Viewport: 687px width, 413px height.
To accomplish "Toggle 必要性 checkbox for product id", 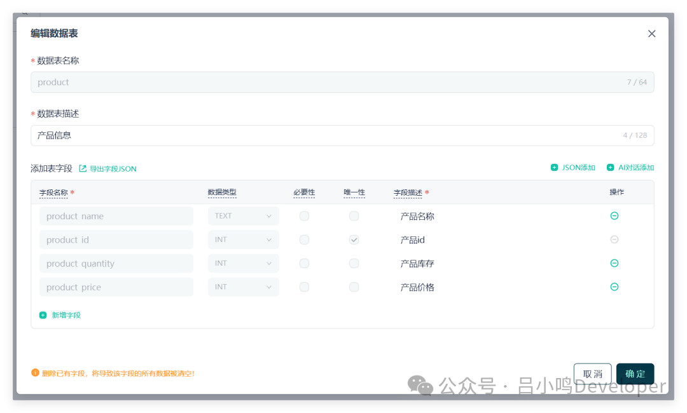I will pyautogui.click(x=304, y=240).
